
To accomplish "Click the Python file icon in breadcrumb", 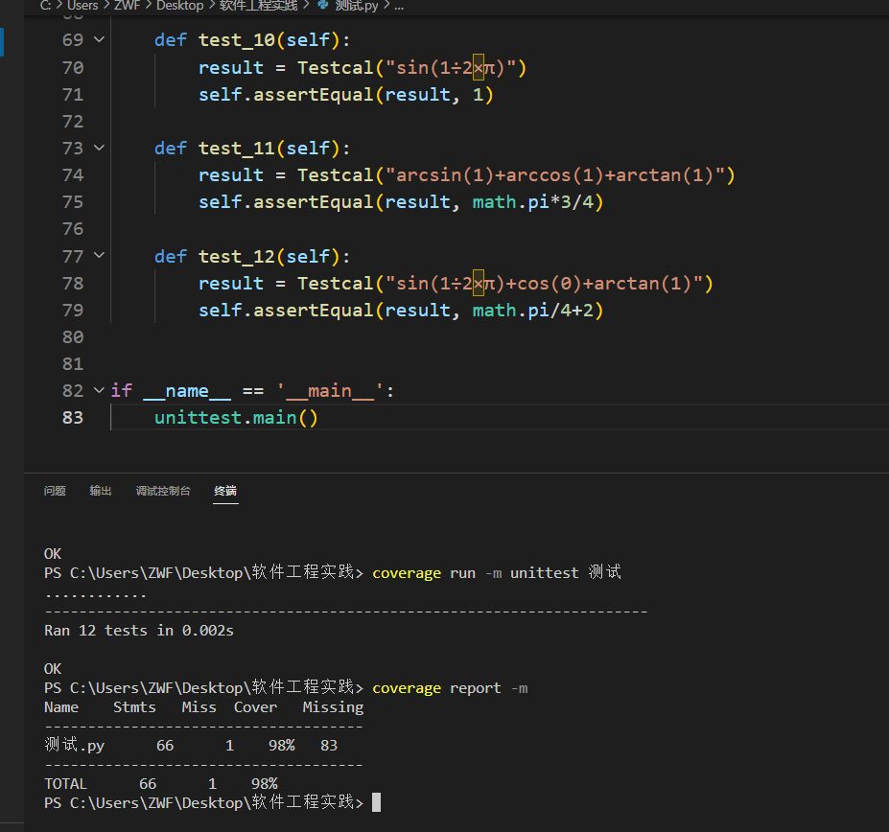I will point(322,6).
